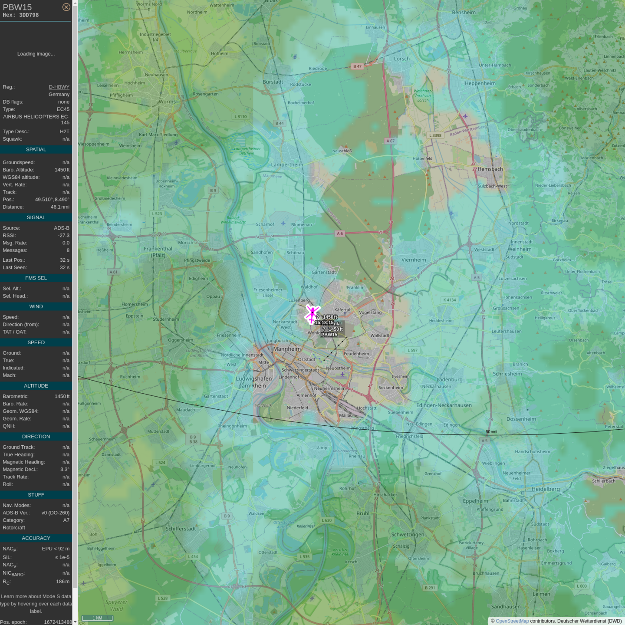Open the OpenStreetMap attribution link
The width and height of the screenshot is (625, 625).
512,621
